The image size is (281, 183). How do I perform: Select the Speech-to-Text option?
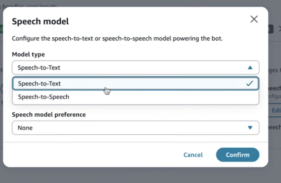40,84
